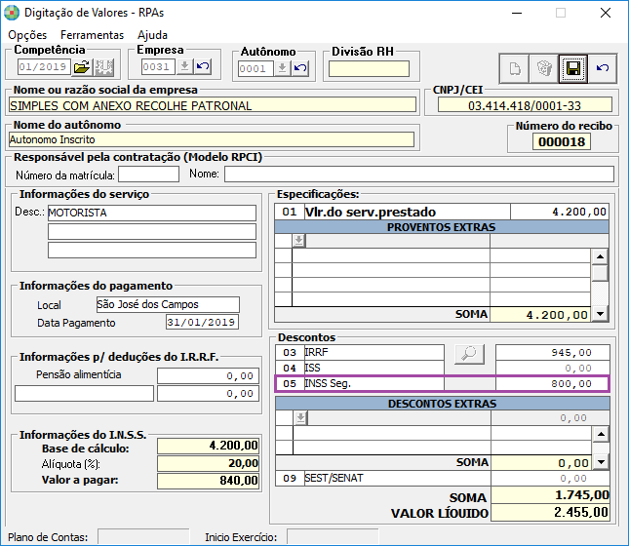
Task: Click the Inicio Exercício field
Action: point(333,537)
